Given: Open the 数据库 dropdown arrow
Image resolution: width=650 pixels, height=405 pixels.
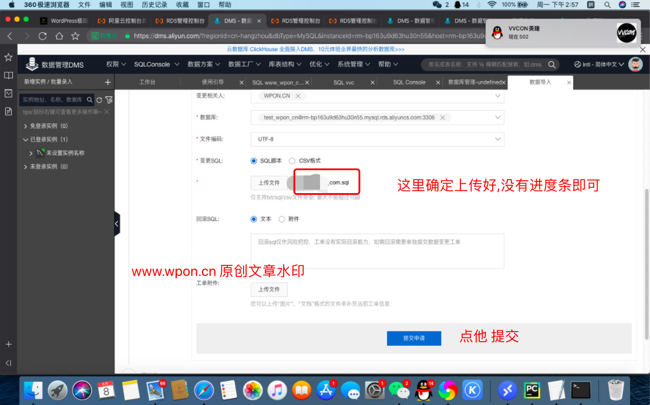Looking at the screenshot, I should (x=497, y=118).
